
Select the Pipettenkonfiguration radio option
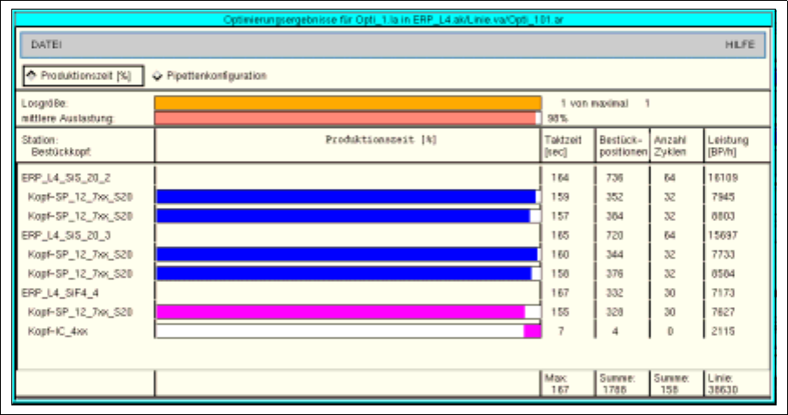tap(210, 76)
